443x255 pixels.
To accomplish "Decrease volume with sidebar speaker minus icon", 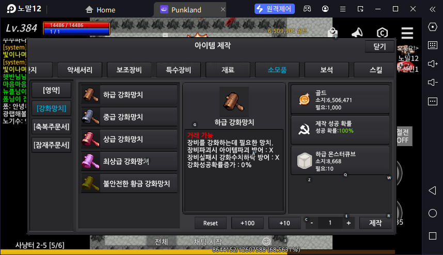I will 433,83.
